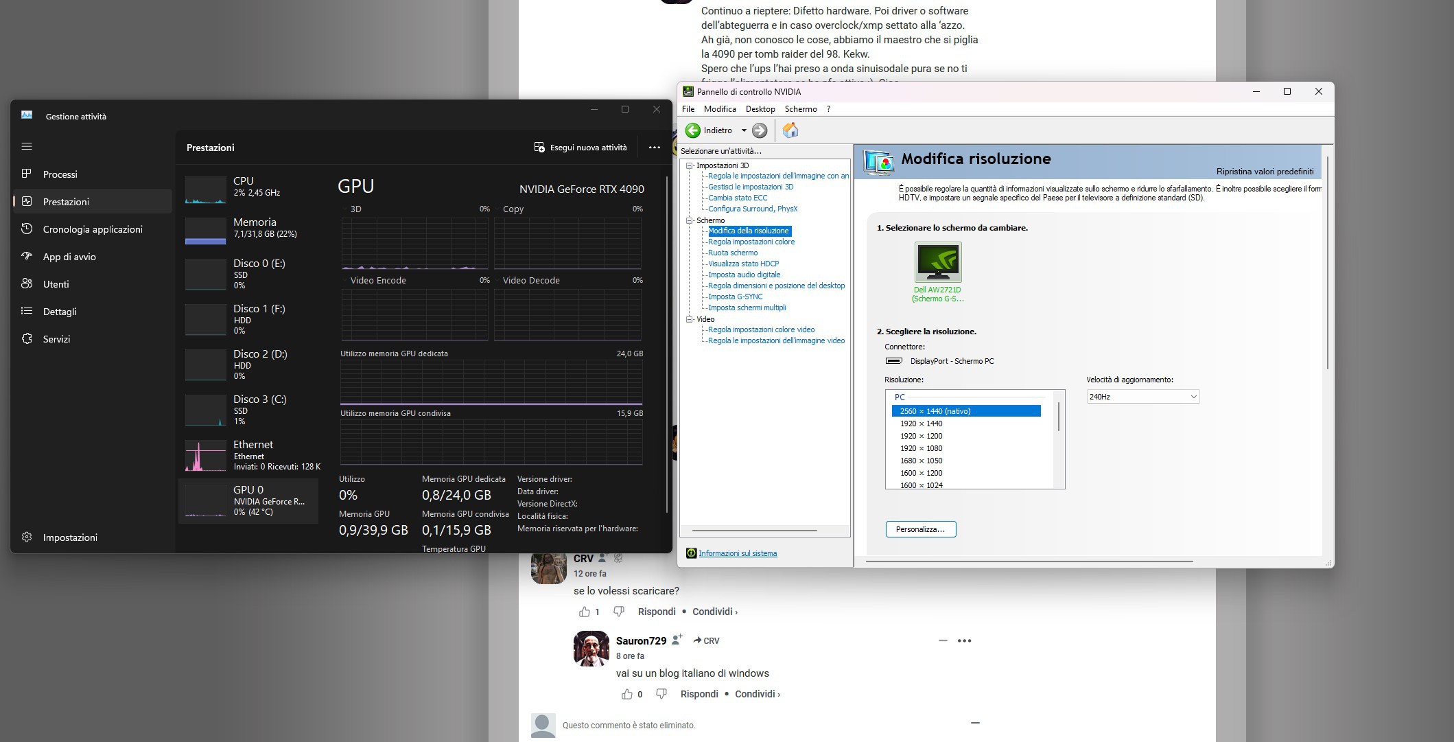Click Personalizza... button

coord(921,529)
